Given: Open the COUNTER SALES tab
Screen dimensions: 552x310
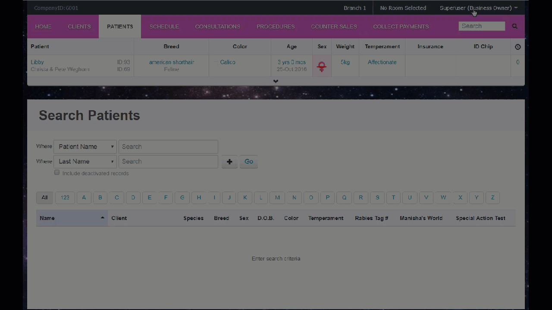Looking at the screenshot, I should [334, 26].
